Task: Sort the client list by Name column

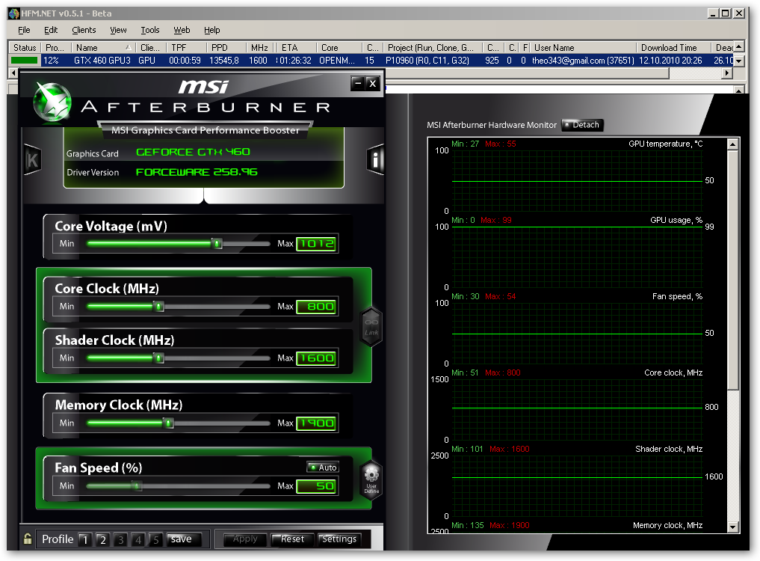Action: [103, 48]
